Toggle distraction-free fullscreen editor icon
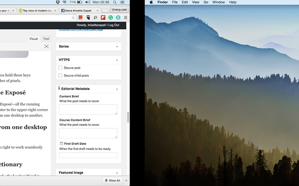The image size is (299, 186). pos(47,46)
